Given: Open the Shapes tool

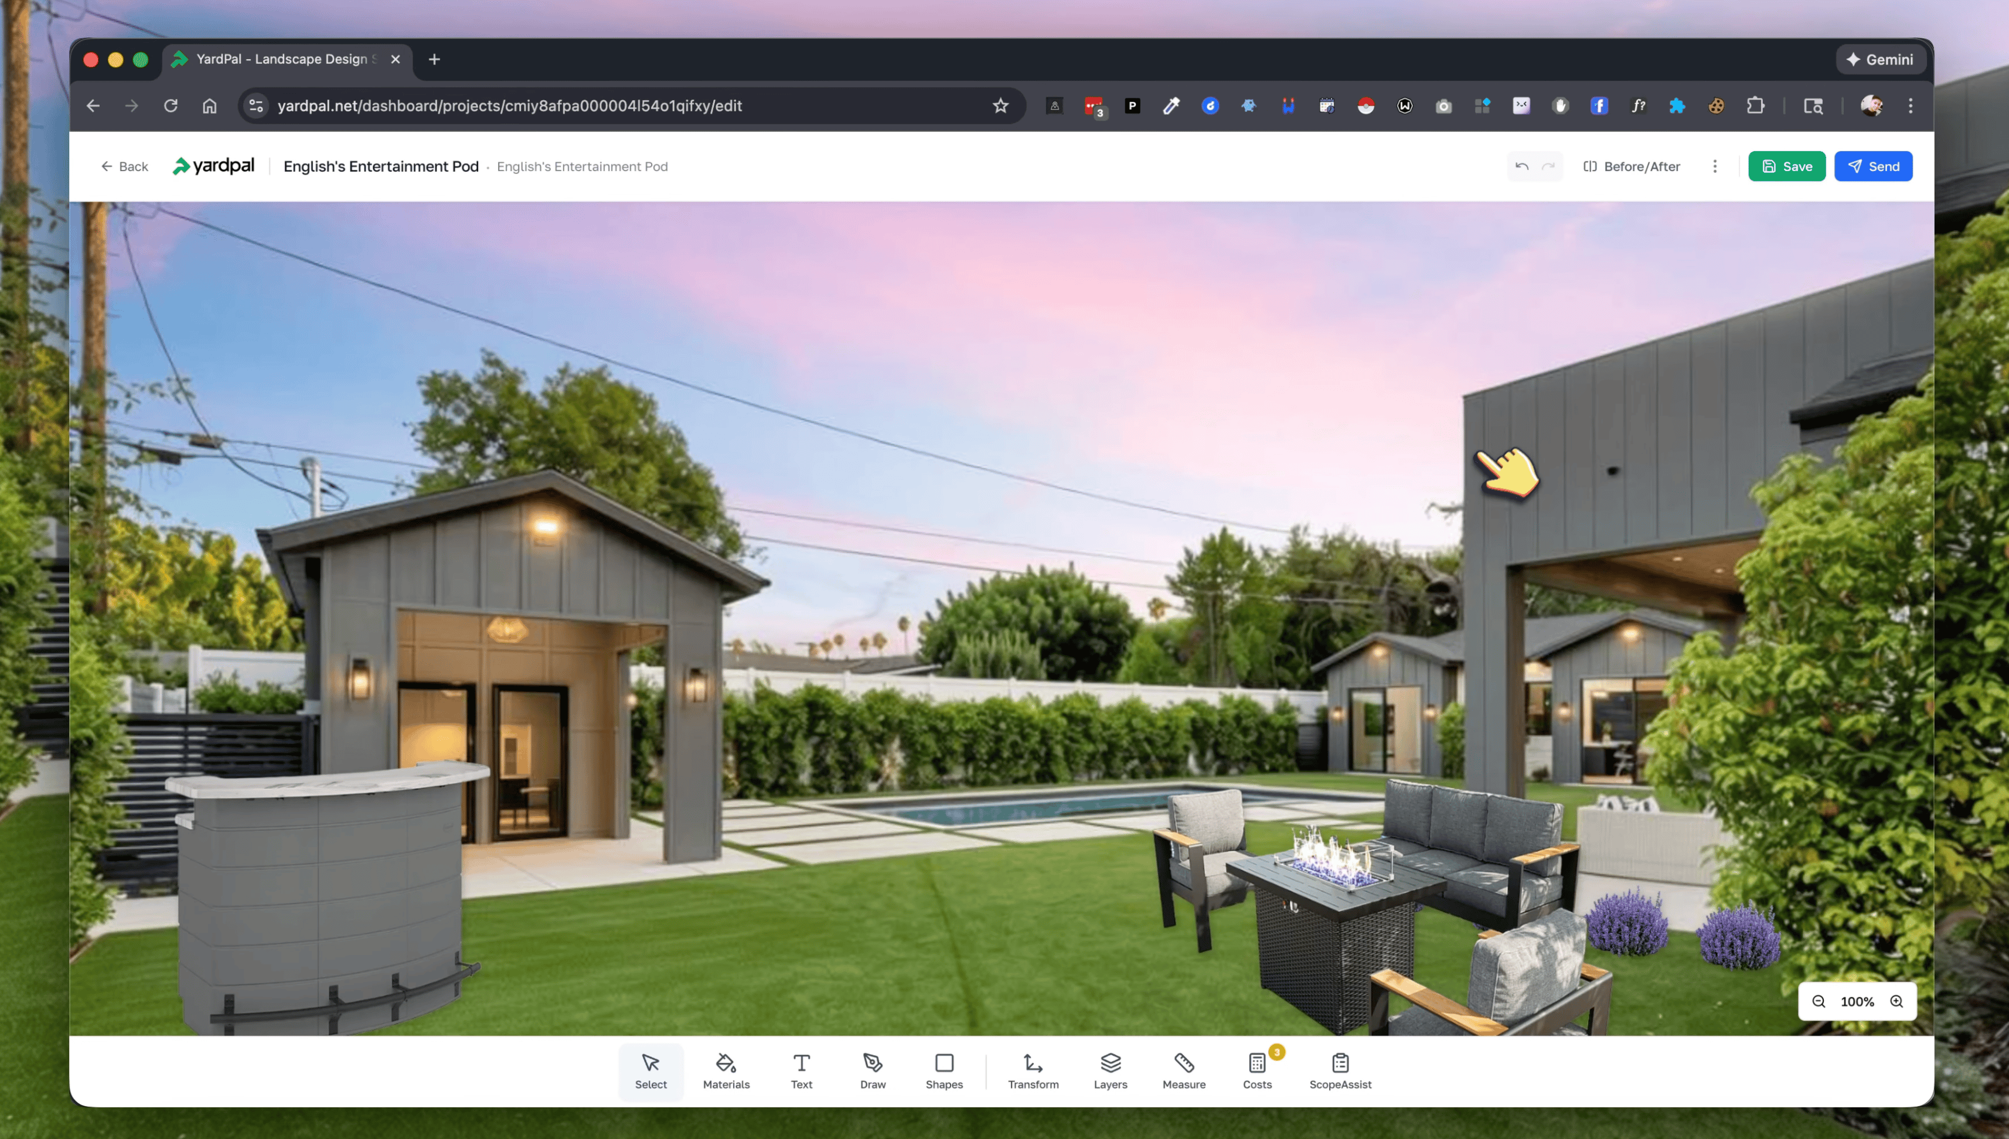Looking at the screenshot, I should 944,1071.
